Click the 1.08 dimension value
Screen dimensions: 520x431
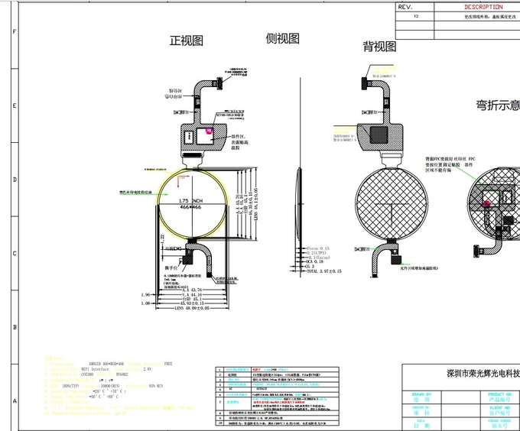point(145,303)
